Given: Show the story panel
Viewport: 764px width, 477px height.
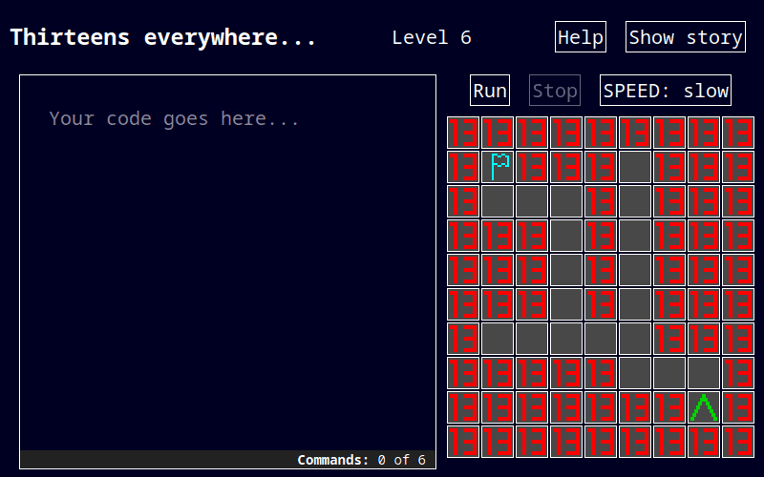Looking at the screenshot, I should [686, 36].
